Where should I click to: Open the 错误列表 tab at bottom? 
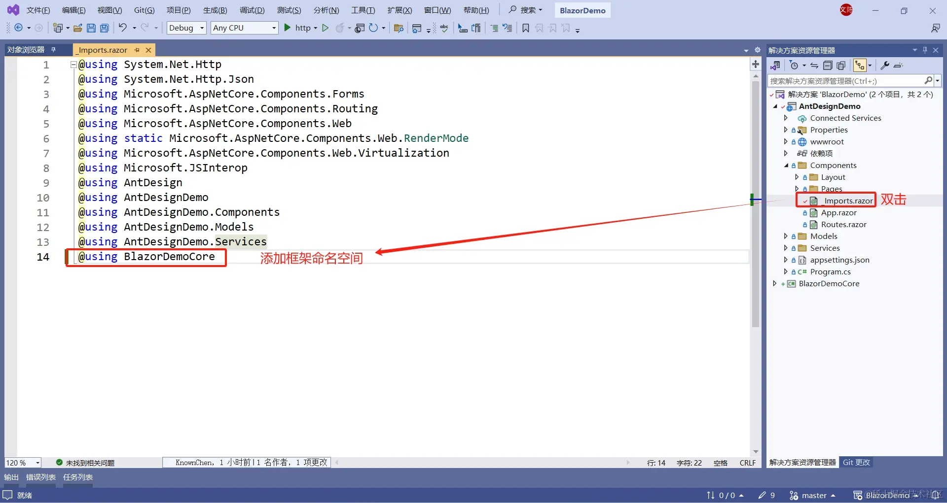[40, 477]
